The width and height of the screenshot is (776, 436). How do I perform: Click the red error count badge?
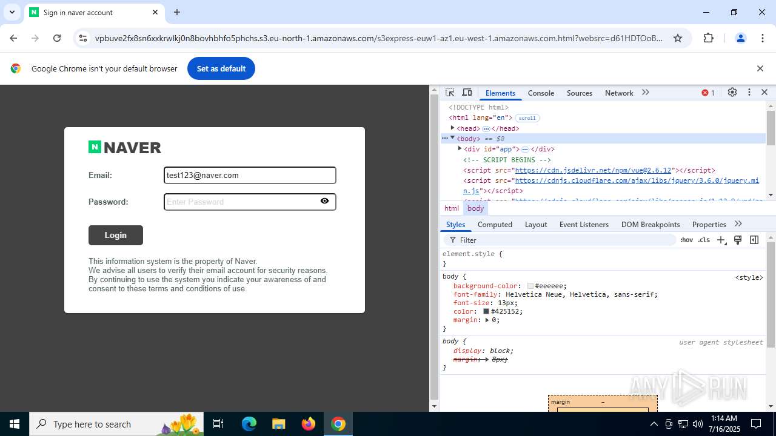click(x=708, y=93)
